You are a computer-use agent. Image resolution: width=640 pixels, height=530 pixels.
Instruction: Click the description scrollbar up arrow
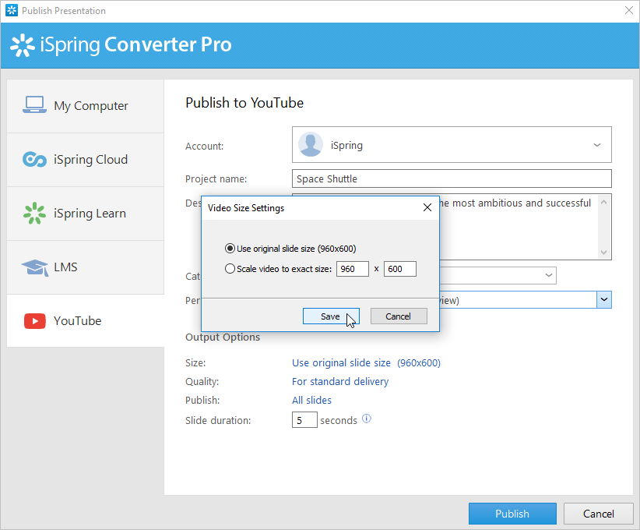pyautogui.click(x=603, y=202)
